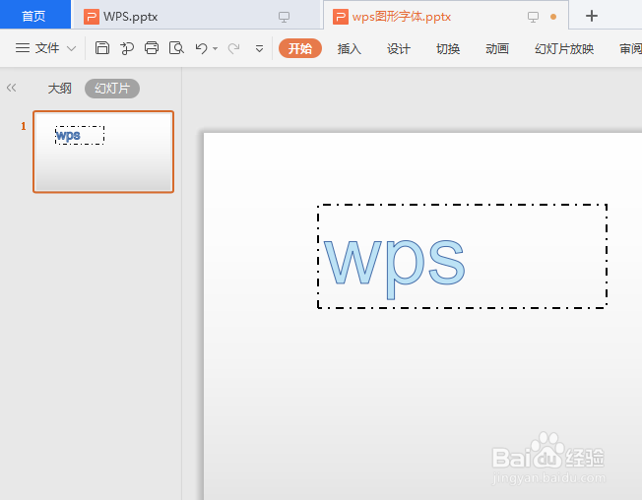
Task: Switch to the 插入 tab
Action: pos(350,48)
